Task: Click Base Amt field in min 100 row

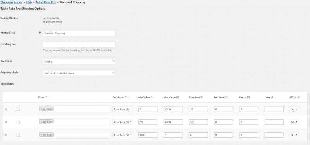Action: click(198, 135)
